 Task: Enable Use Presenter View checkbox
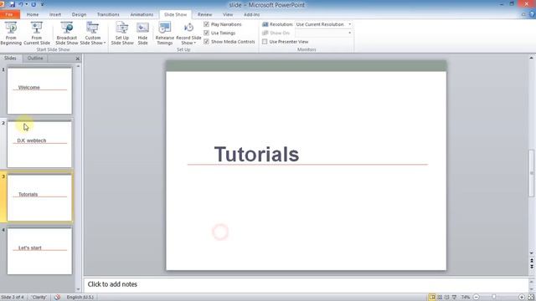point(265,42)
